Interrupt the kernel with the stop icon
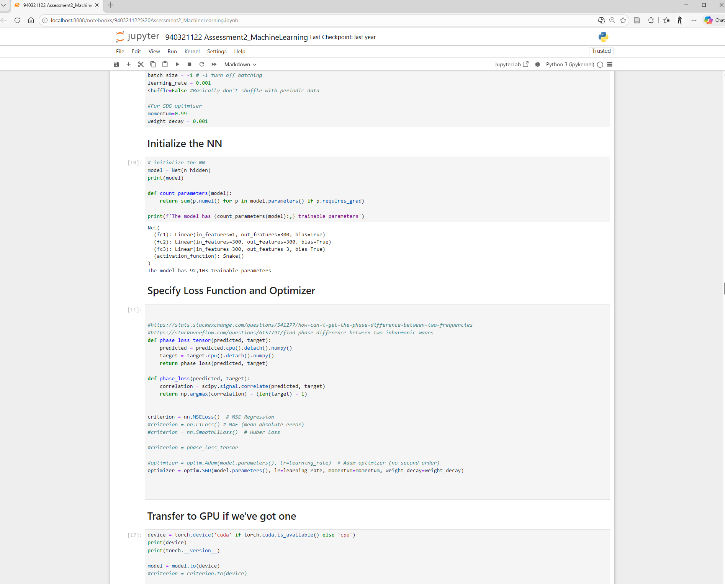 click(189, 64)
